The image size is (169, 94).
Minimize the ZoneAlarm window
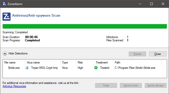click(x=140, y=4)
